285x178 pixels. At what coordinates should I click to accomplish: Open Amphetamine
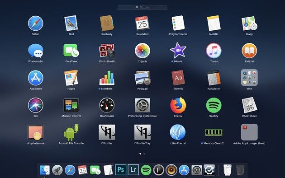(x=36, y=132)
